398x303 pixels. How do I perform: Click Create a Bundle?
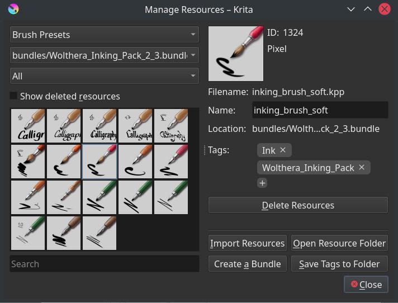point(247,264)
